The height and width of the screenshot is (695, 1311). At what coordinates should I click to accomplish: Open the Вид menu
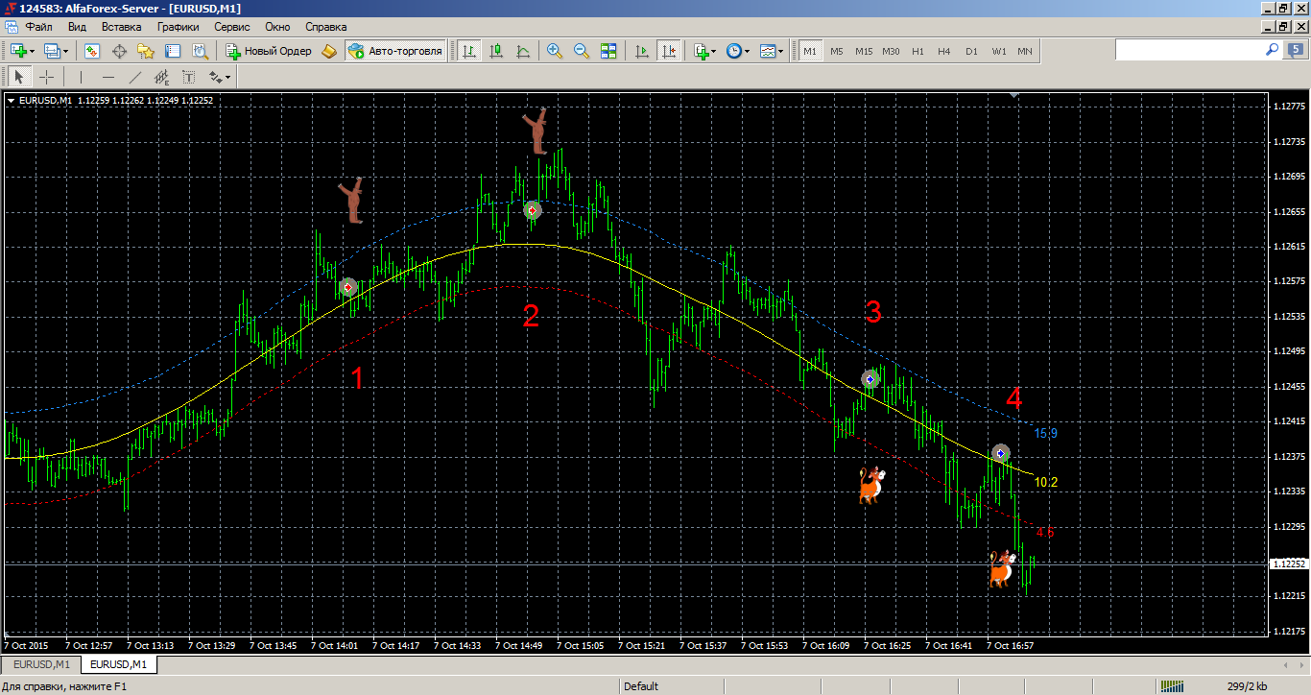tap(78, 27)
